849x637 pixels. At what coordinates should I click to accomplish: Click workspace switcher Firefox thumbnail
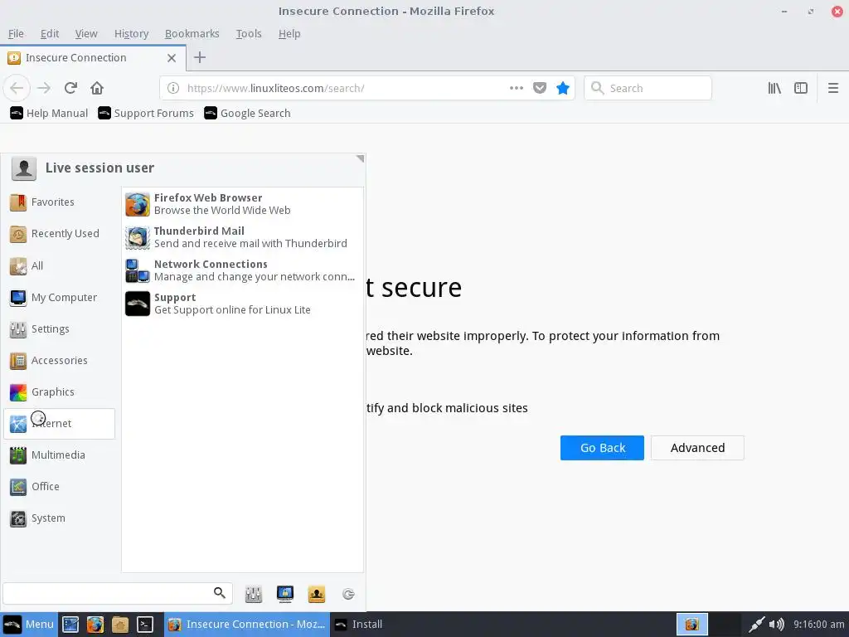click(692, 625)
